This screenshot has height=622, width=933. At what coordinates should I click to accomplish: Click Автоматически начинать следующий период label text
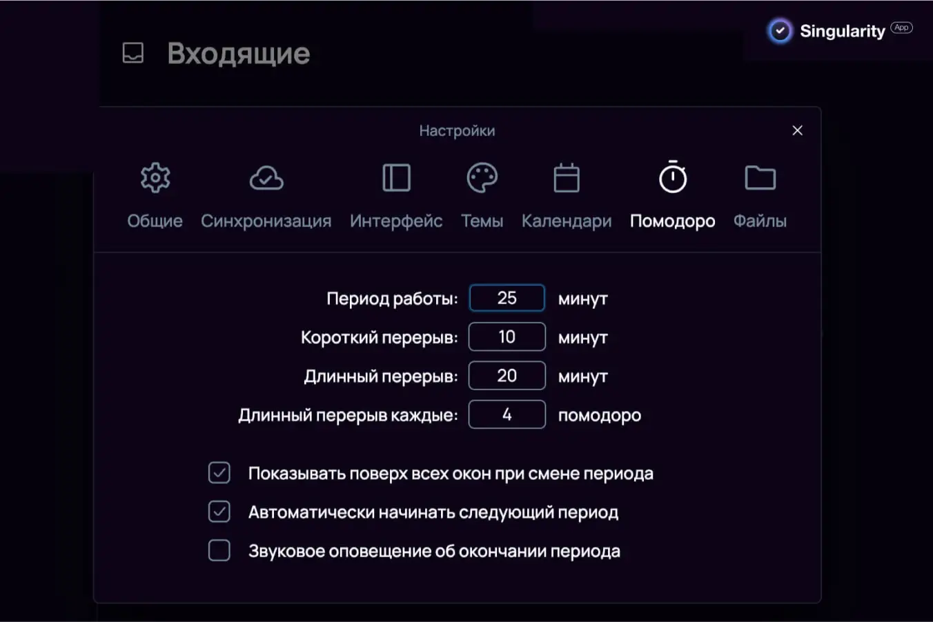tap(433, 512)
